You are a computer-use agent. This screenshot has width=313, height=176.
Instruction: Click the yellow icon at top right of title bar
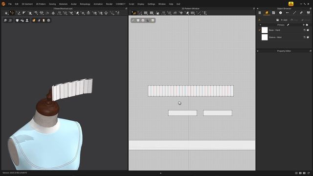point(291,4)
